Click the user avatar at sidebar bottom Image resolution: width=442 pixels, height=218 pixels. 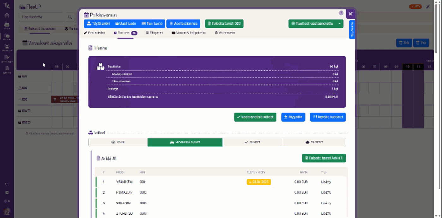(x=7, y=211)
